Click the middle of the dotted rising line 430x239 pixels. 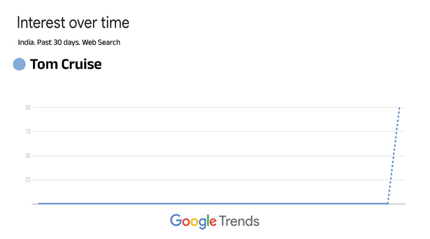[x=393, y=156]
